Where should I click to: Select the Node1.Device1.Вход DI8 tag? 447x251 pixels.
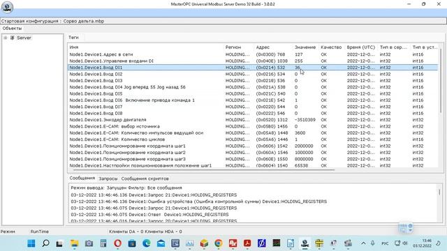pos(253,113)
